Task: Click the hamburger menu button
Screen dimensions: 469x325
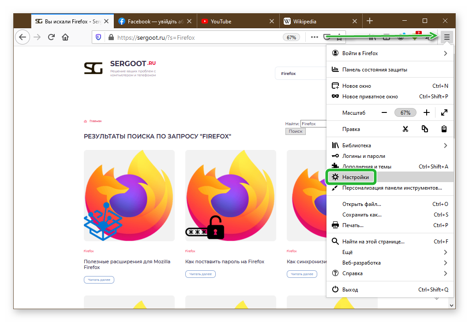Action: 446,37
